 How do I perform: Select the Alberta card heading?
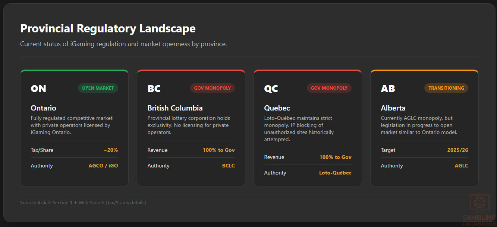pos(393,108)
